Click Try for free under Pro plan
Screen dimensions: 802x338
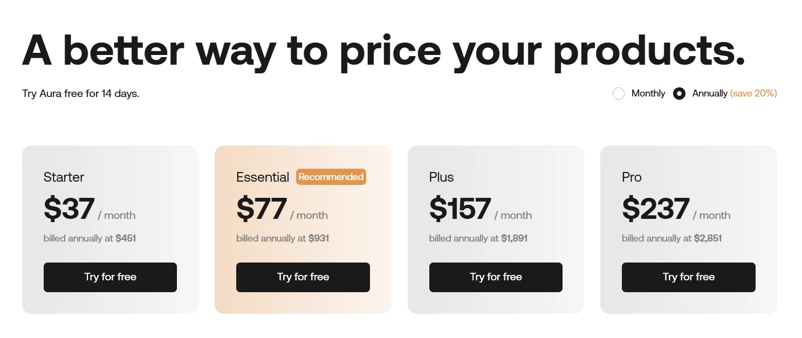tap(688, 277)
